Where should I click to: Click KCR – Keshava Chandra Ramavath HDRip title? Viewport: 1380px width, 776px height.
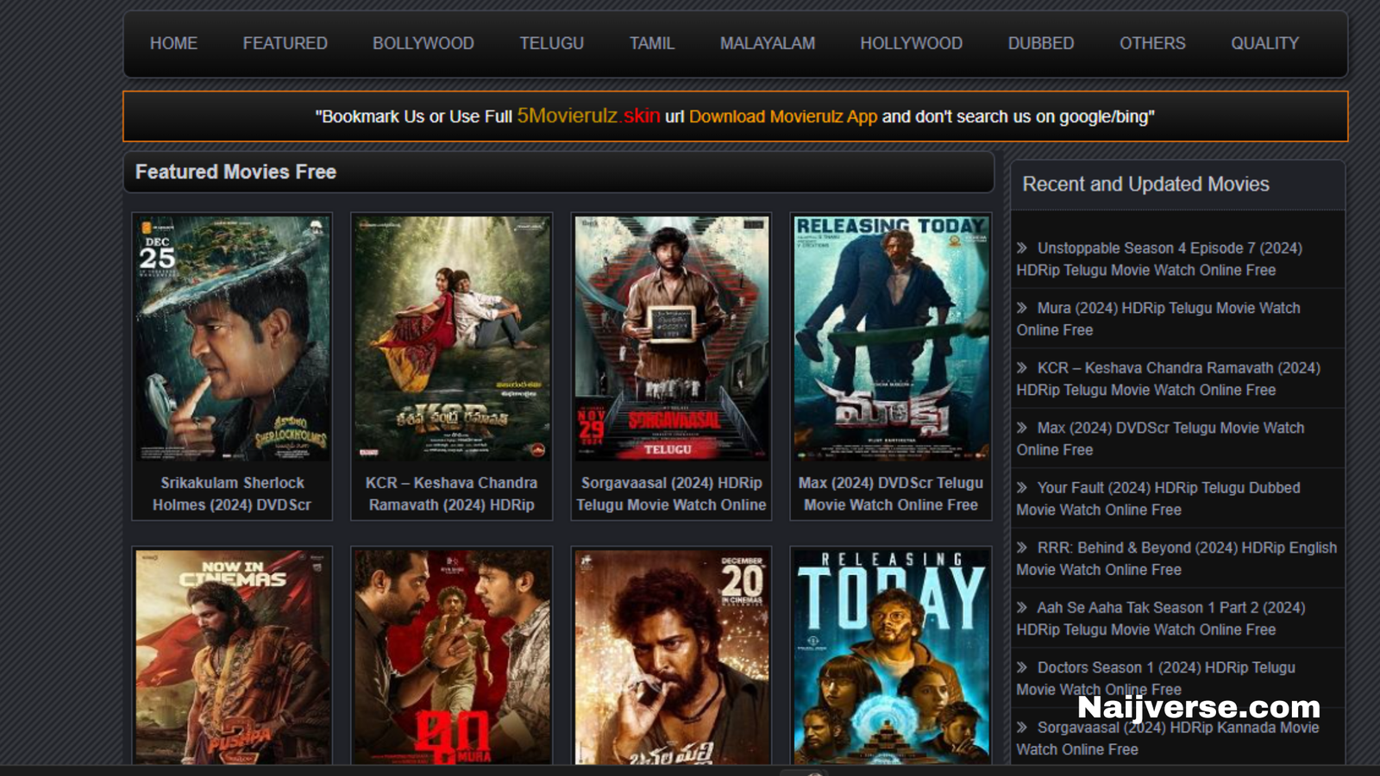pyautogui.click(x=452, y=494)
